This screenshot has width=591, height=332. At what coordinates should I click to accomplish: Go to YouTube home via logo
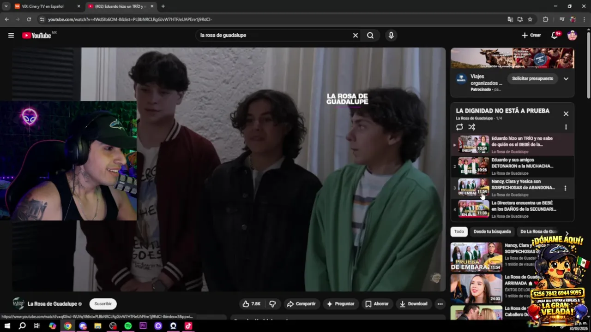pyautogui.click(x=36, y=36)
